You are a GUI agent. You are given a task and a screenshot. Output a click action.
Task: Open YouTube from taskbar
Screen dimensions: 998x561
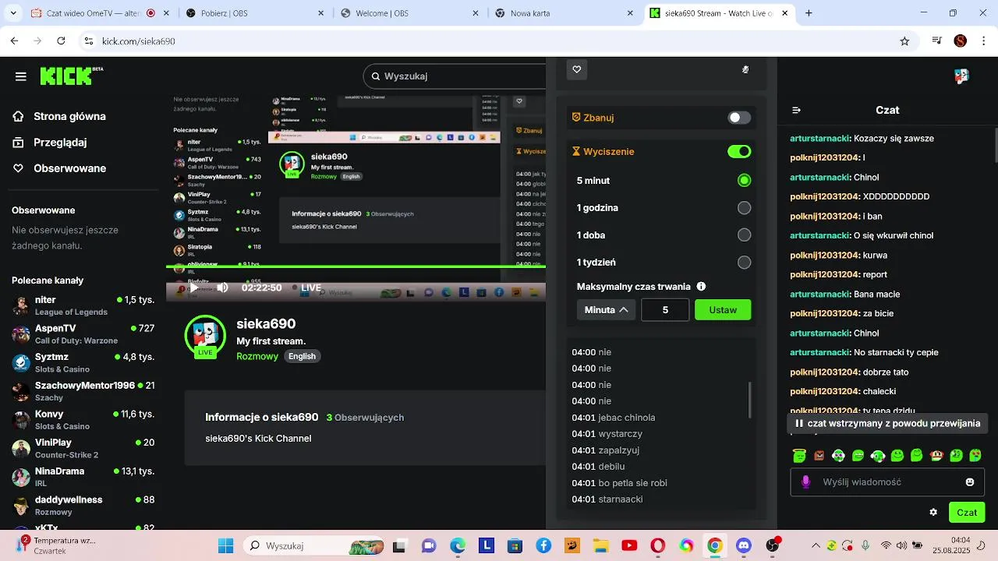click(x=629, y=545)
